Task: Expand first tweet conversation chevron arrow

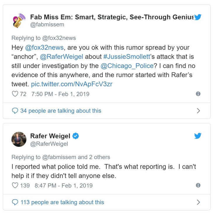Action: pos(198,111)
